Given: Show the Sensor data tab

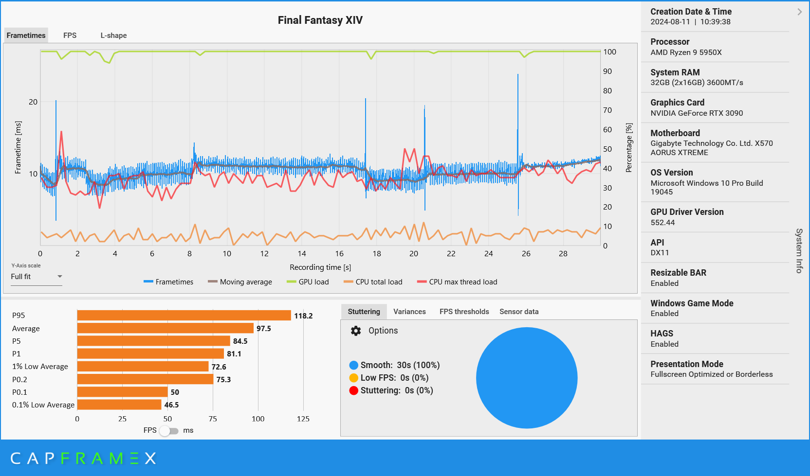Looking at the screenshot, I should tap(519, 312).
